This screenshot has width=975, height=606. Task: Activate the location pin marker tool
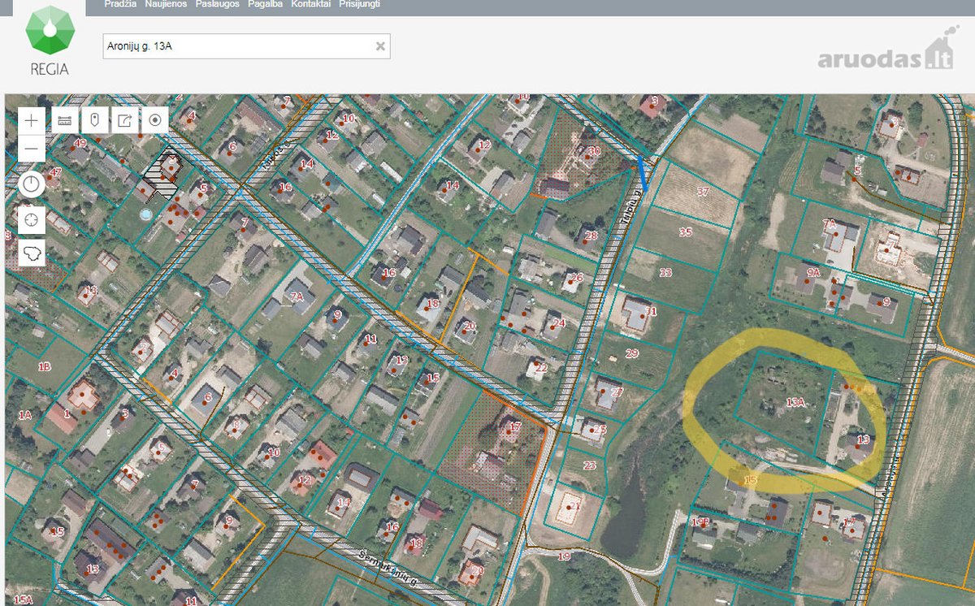coord(95,121)
